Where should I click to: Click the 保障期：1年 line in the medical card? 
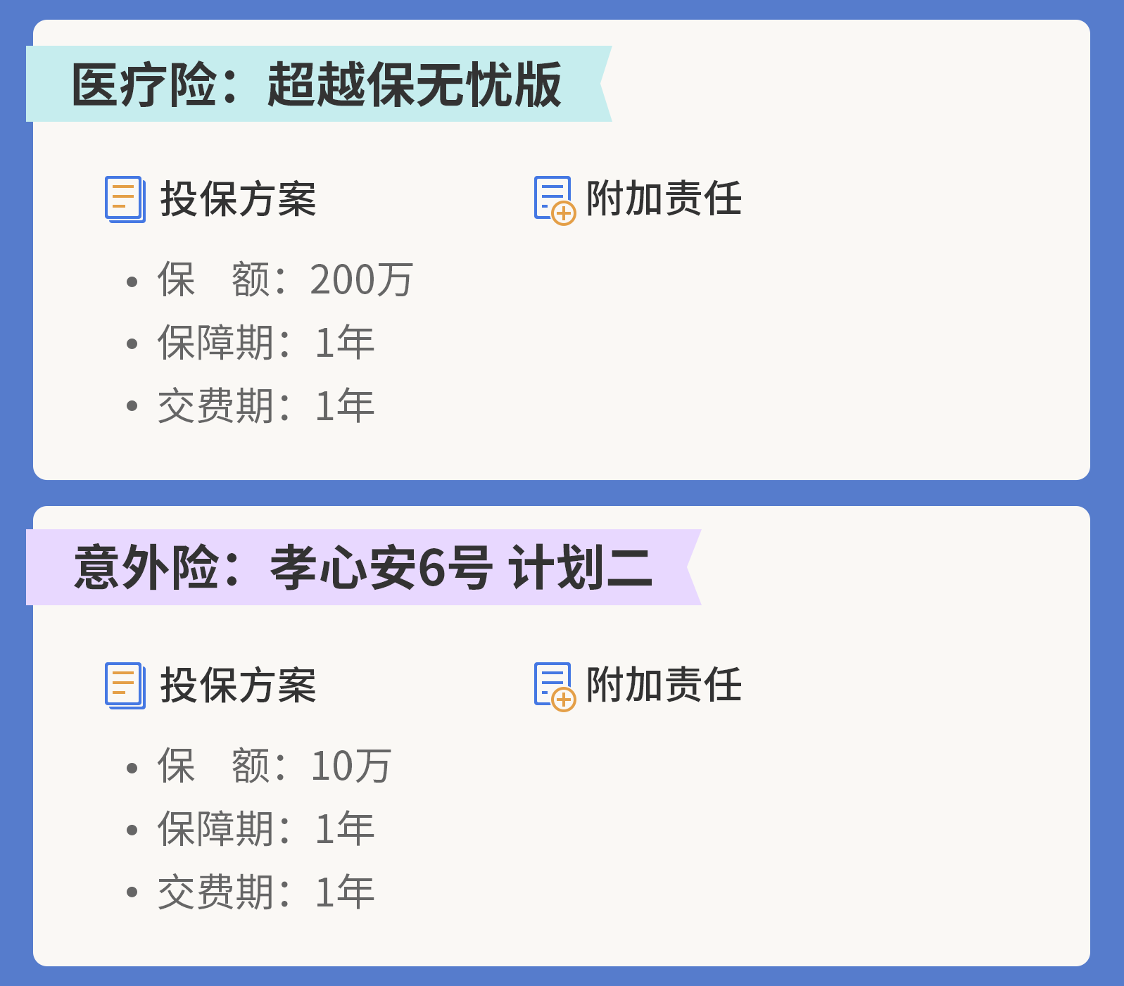[x=266, y=343]
